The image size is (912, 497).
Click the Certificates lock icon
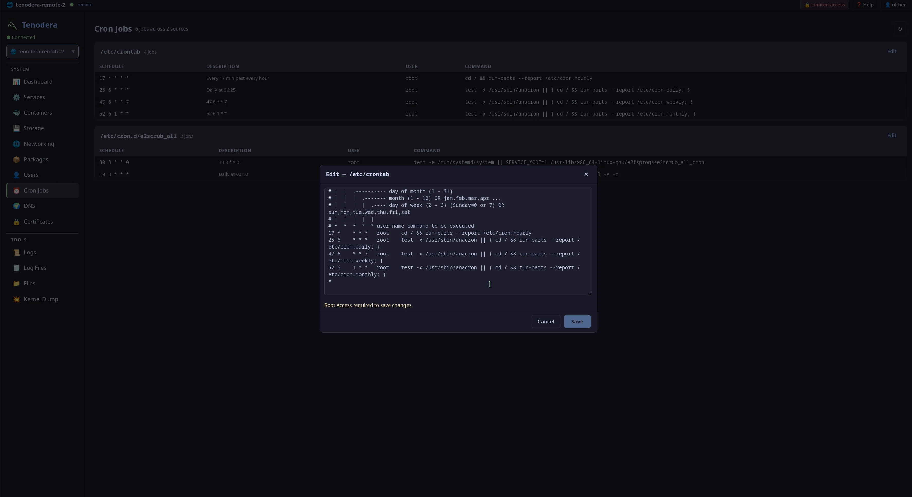(16, 222)
